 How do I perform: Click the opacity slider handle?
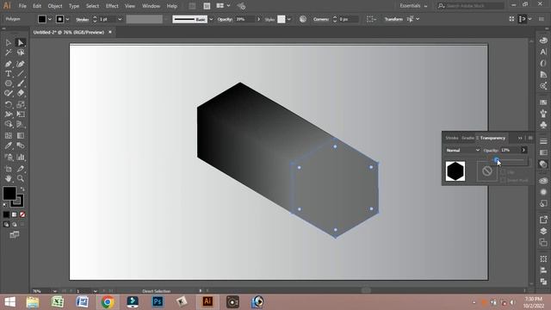496,160
